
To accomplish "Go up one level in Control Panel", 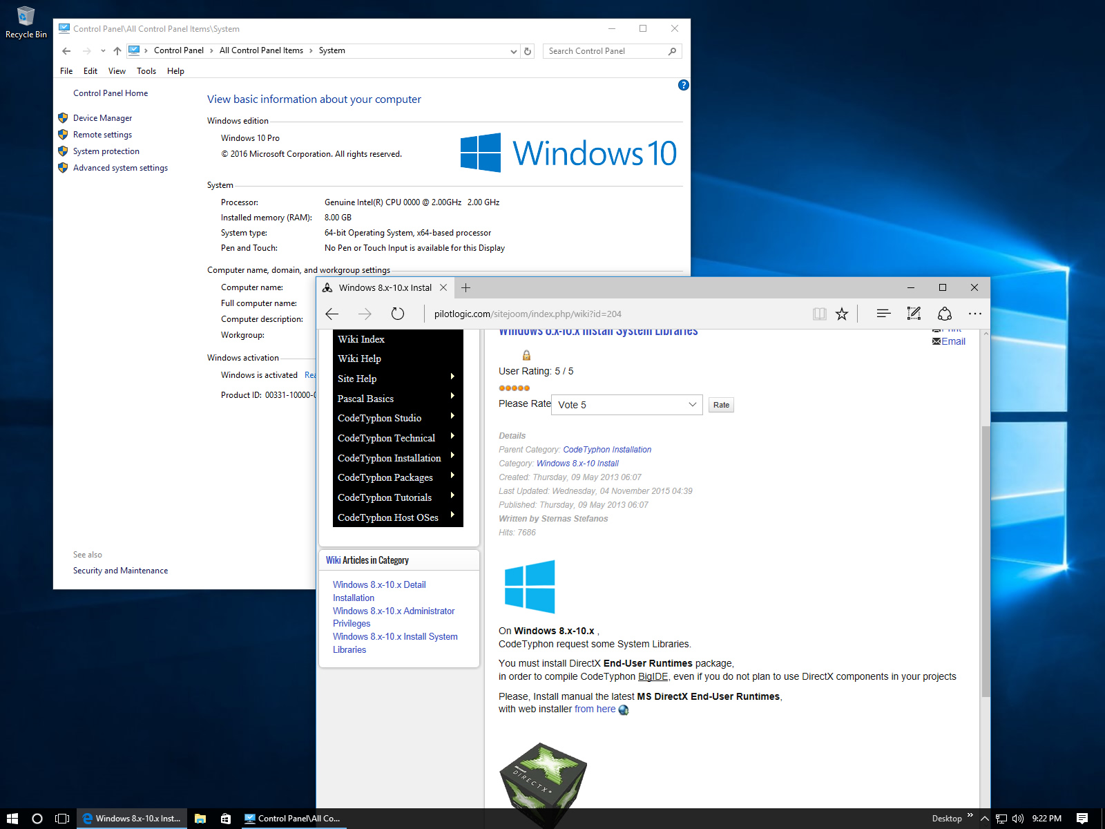I will tap(117, 50).
